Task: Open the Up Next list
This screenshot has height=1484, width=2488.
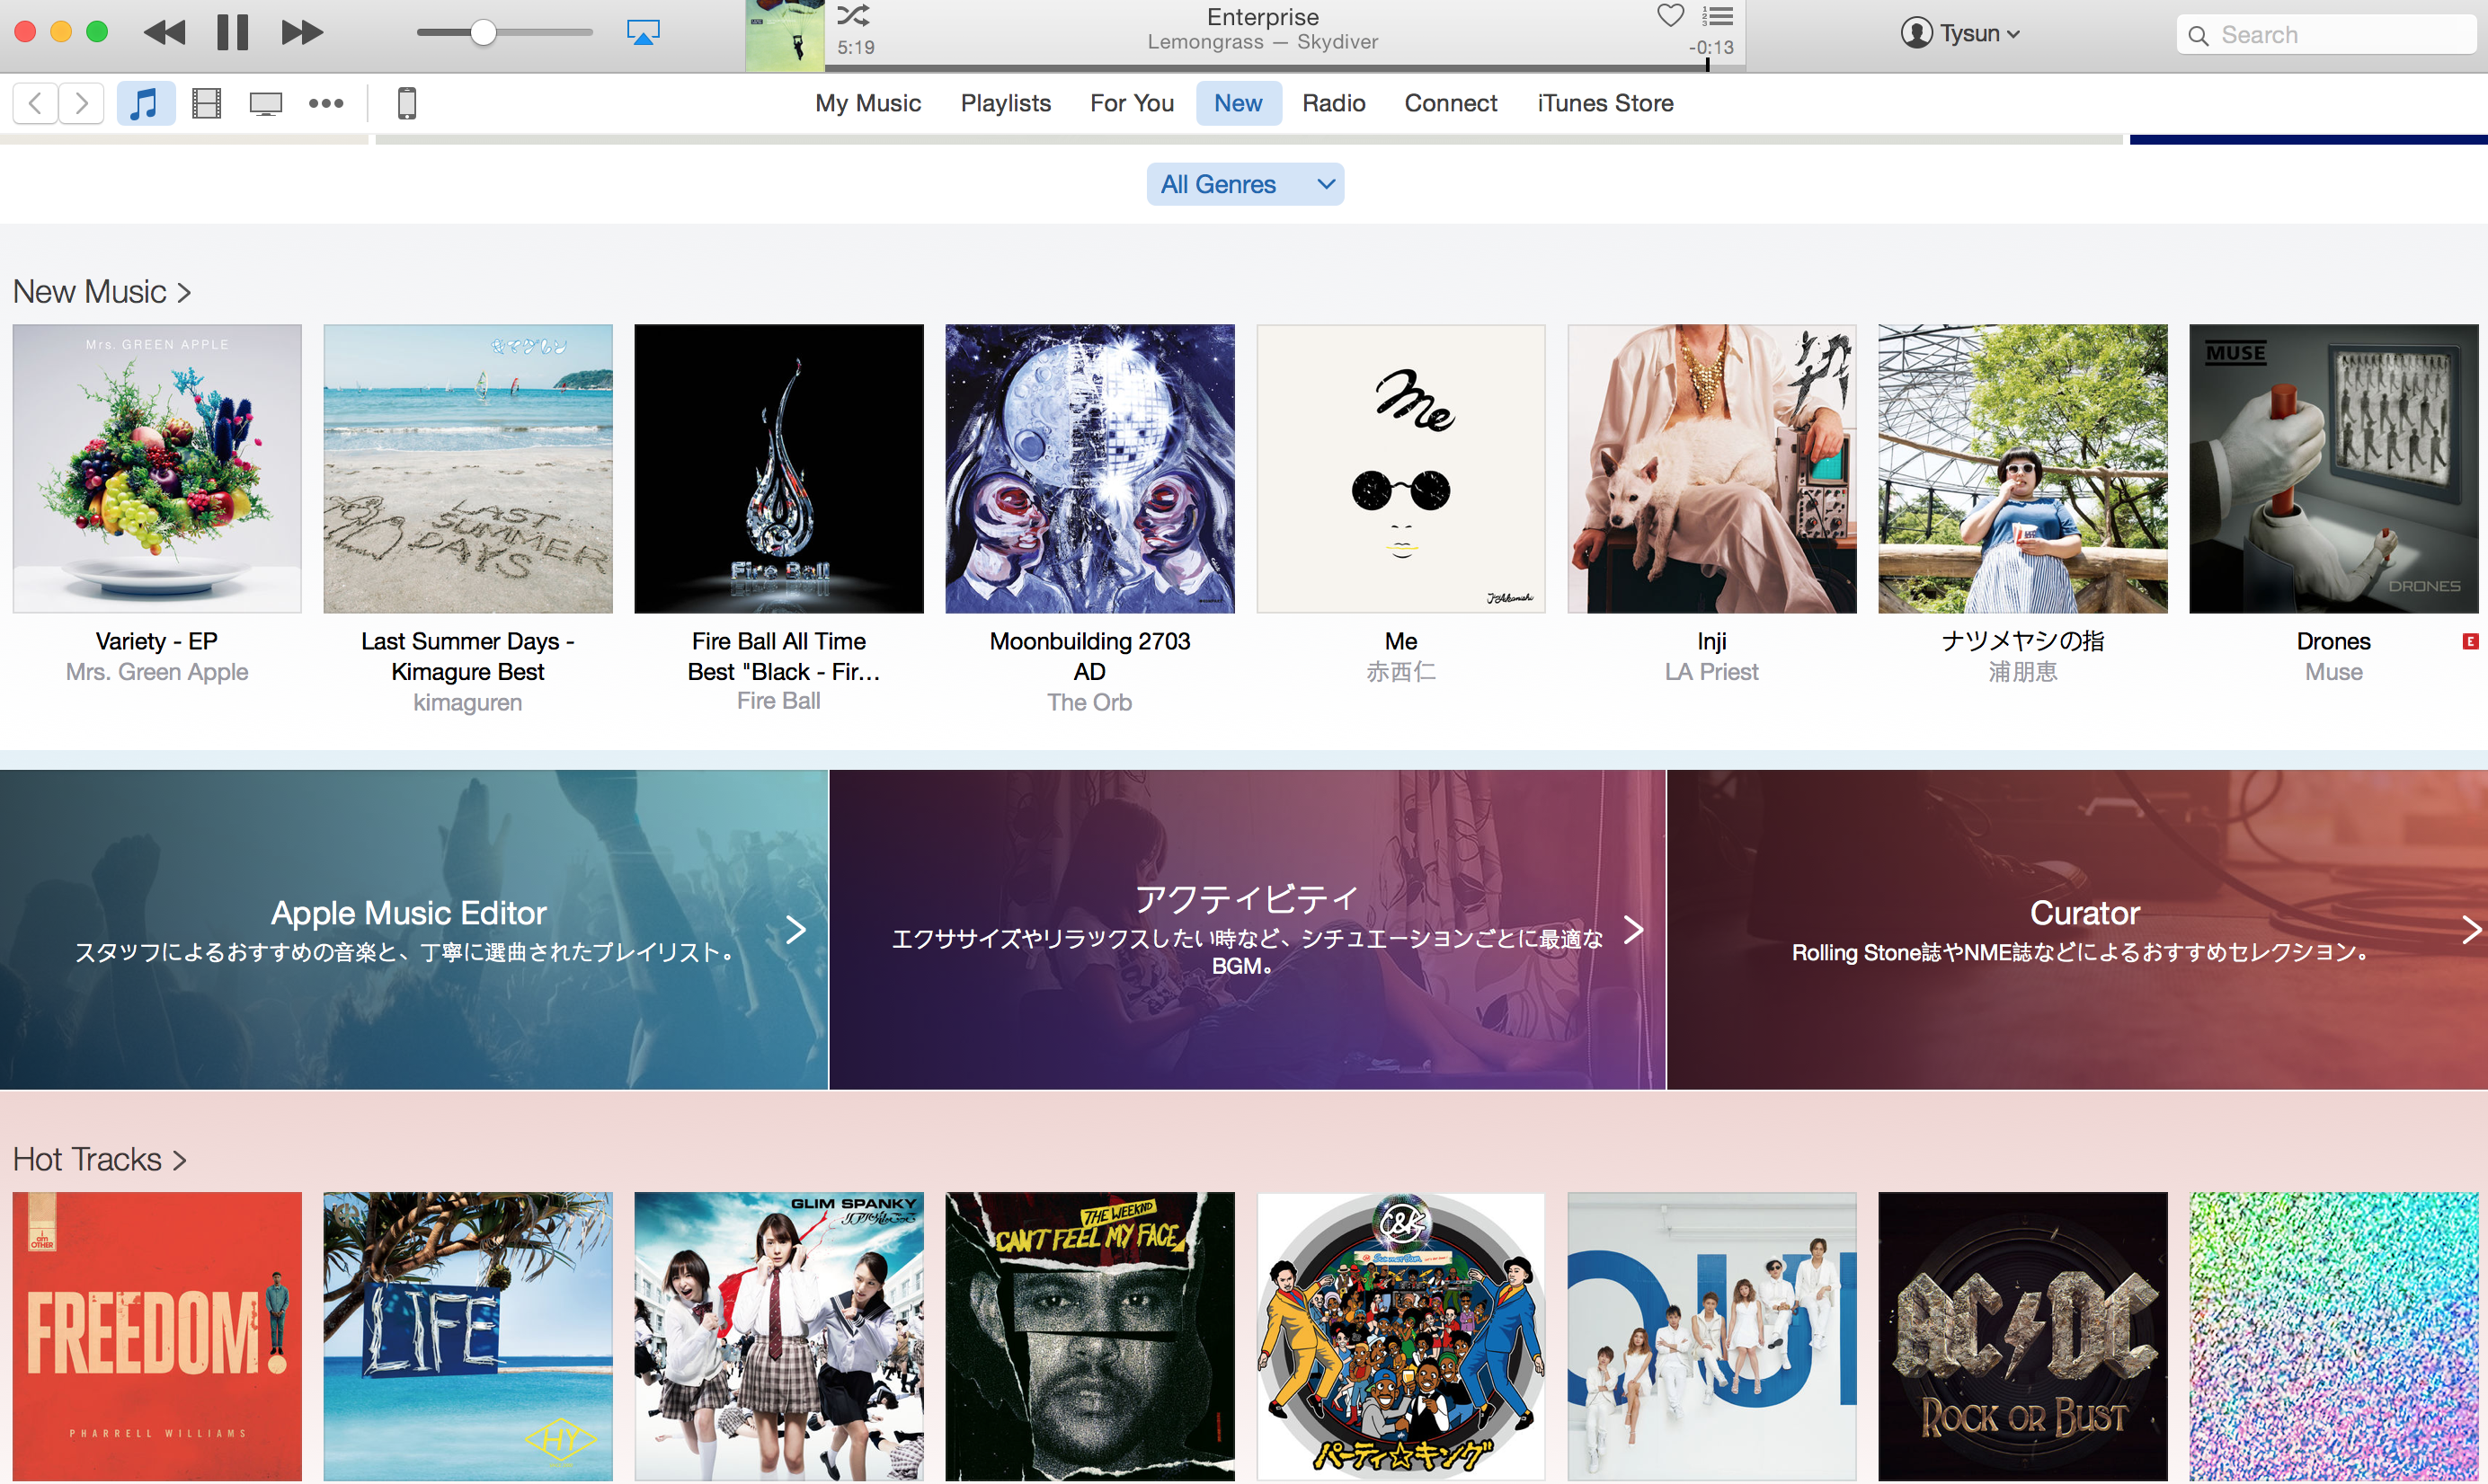Action: click(x=1717, y=16)
